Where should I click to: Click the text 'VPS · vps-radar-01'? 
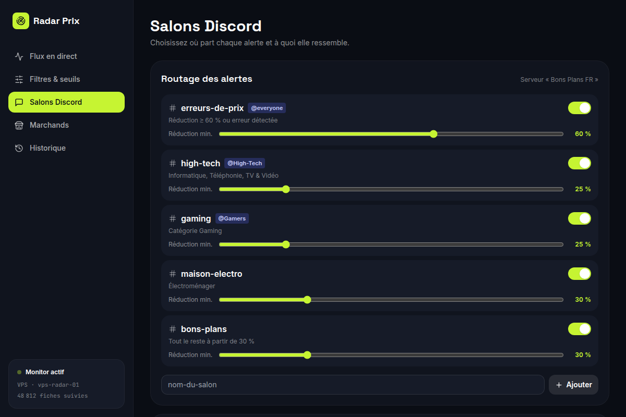[48, 385]
